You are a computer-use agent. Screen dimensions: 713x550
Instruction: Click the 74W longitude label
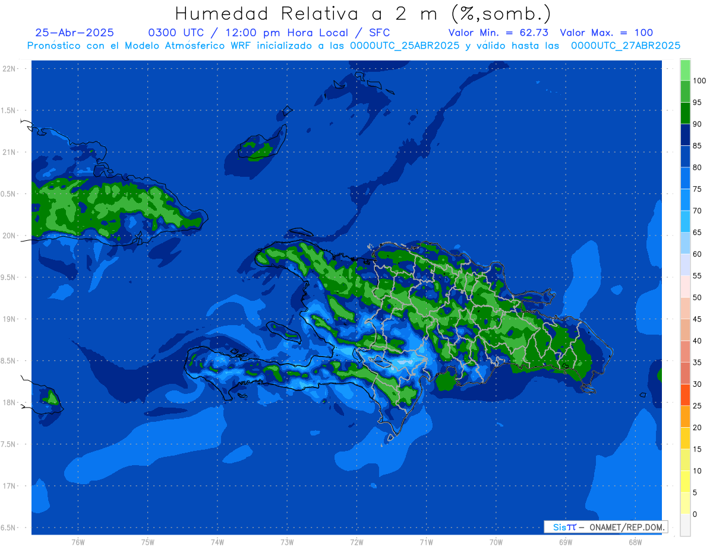pos(217,542)
